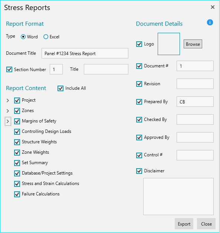Close the Stress Reports dialog with X

click(213, 7)
